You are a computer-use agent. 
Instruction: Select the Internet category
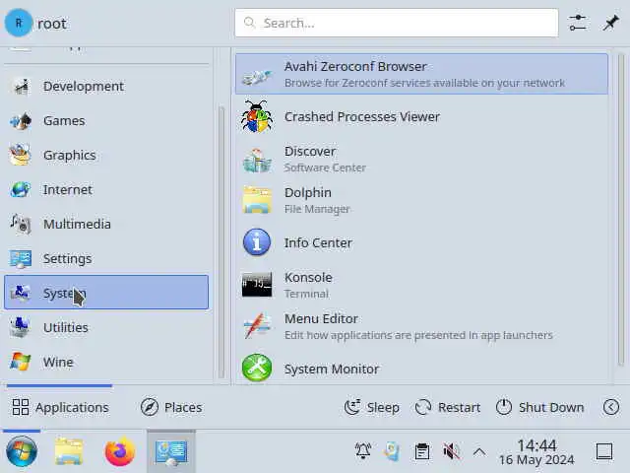coord(106,189)
